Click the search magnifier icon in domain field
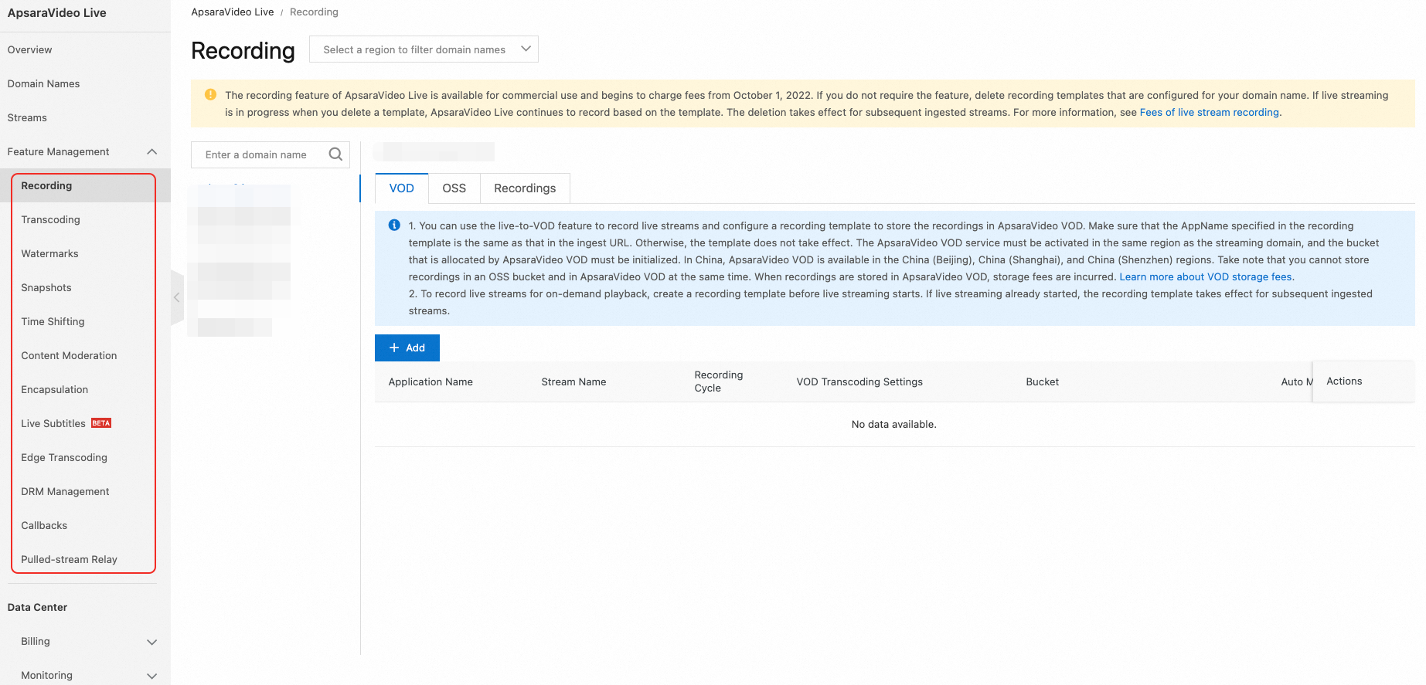The image size is (1426, 685). coord(335,154)
